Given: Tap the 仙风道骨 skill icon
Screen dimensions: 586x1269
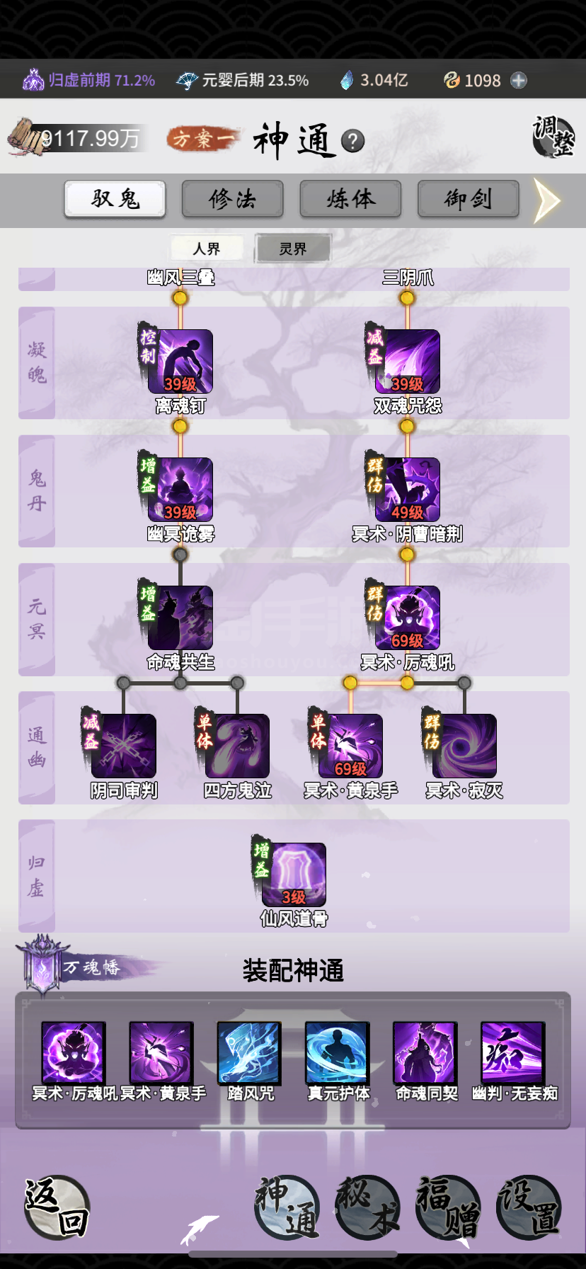Looking at the screenshot, I should click(x=294, y=875).
